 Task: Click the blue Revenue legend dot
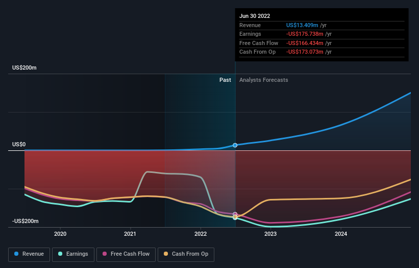16,254
